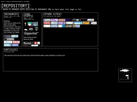This screenshot has height=102, width=137.
Task: Click the pale gray-blue button beside TOKUZL
Action: click(54, 23)
